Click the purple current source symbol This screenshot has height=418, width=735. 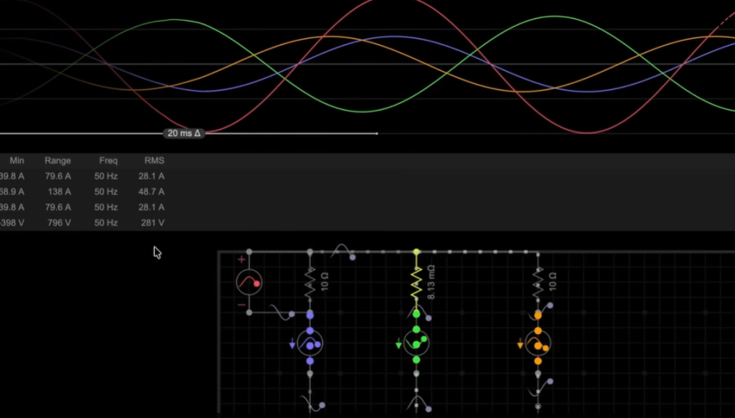click(x=310, y=344)
